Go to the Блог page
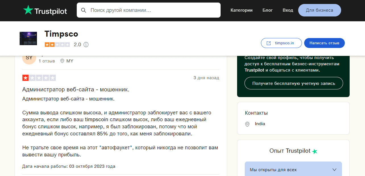Image resolution: width=365 pixels, height=176 pixels. 267,10
